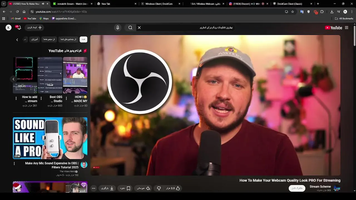Switch to the Discord tab
356x200 pixels.
pyautogui.click(x=248, y=4)
